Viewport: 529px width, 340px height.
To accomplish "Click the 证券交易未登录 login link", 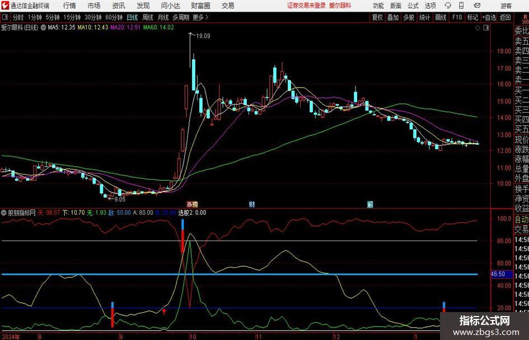I will click(x=306, y=6).
